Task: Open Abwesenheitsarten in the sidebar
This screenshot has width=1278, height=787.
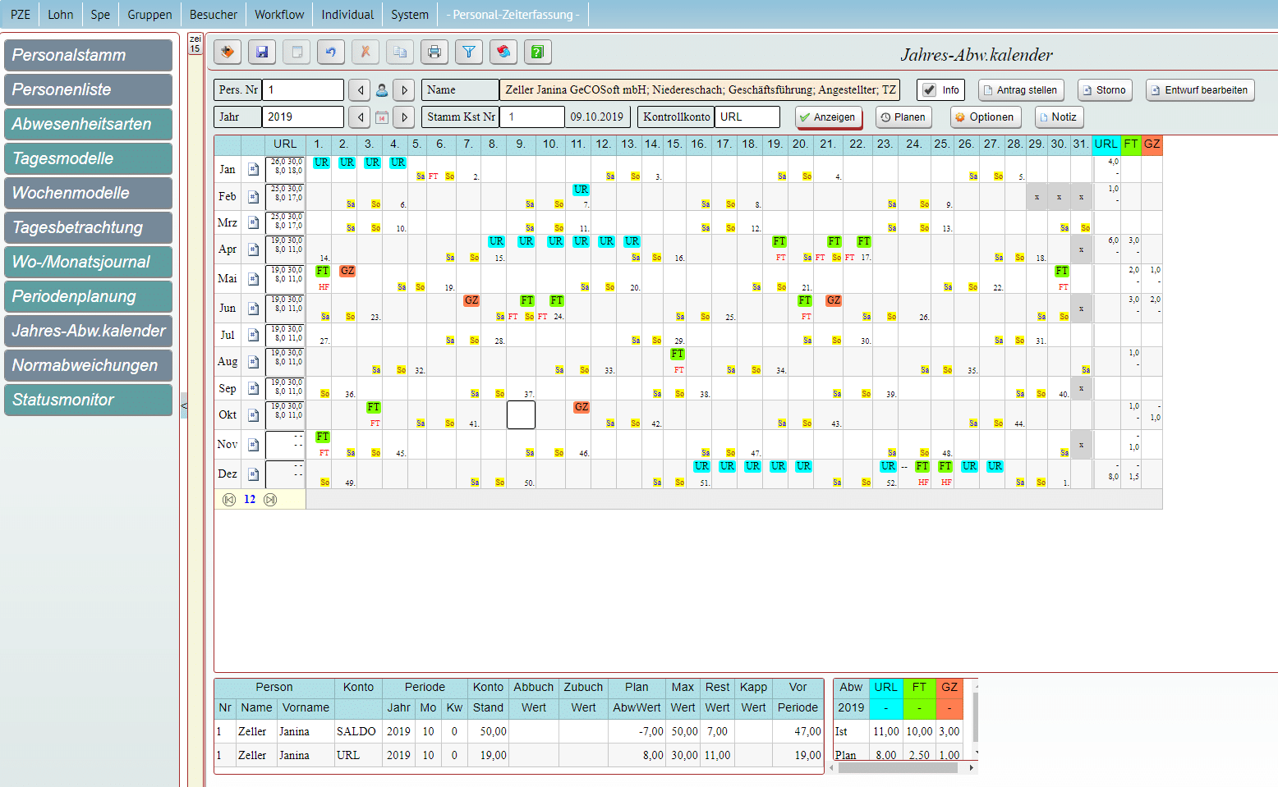Action: (89, 125)
